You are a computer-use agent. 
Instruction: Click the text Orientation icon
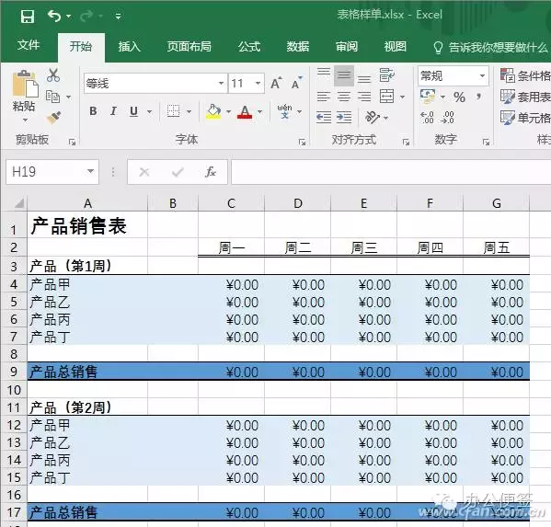(373, 117)
